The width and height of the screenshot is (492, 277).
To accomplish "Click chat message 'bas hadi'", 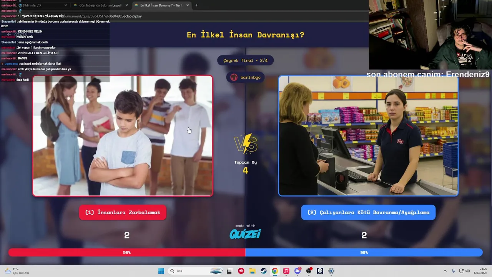I will click(23, 80).
